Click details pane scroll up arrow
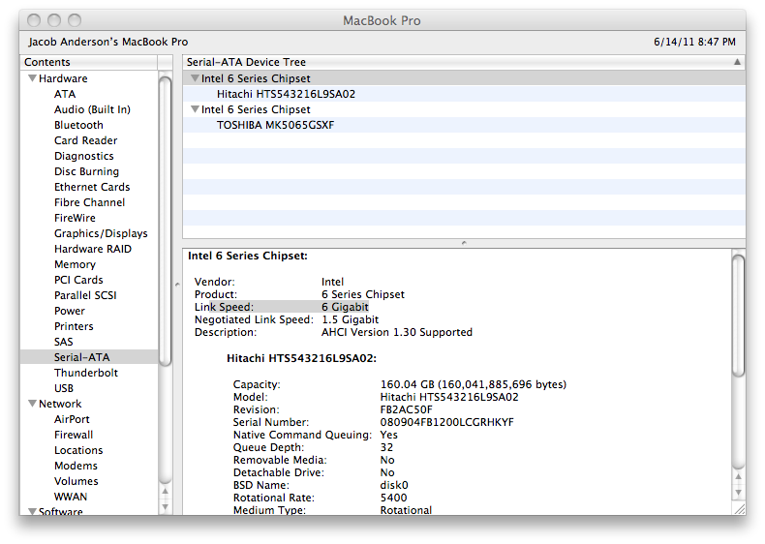765x544 pixels. click(739, 476)
